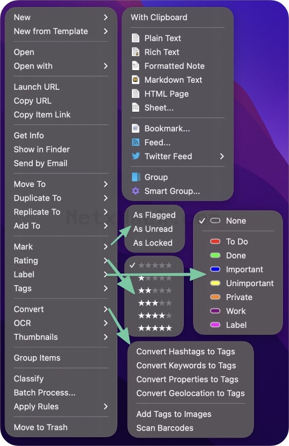Click the Bookmark @ icon
The width and height of the screenshot is (289, 446).
point(136,129)
